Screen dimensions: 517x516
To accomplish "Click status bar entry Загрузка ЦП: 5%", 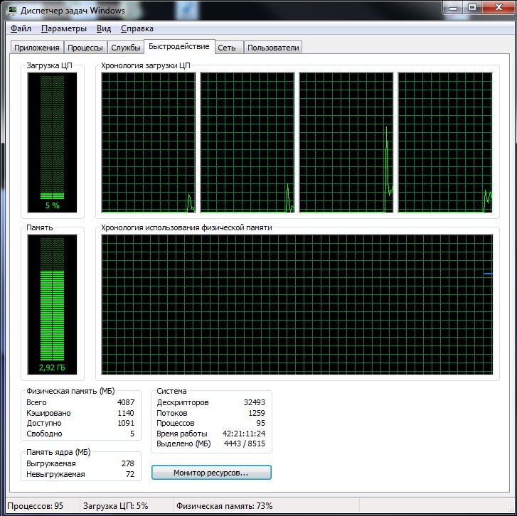I will 115,506.
